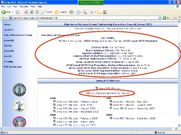Viewport: 181px width, 135px height.
Task: Open the Training sidebar link
Action: 8,61
